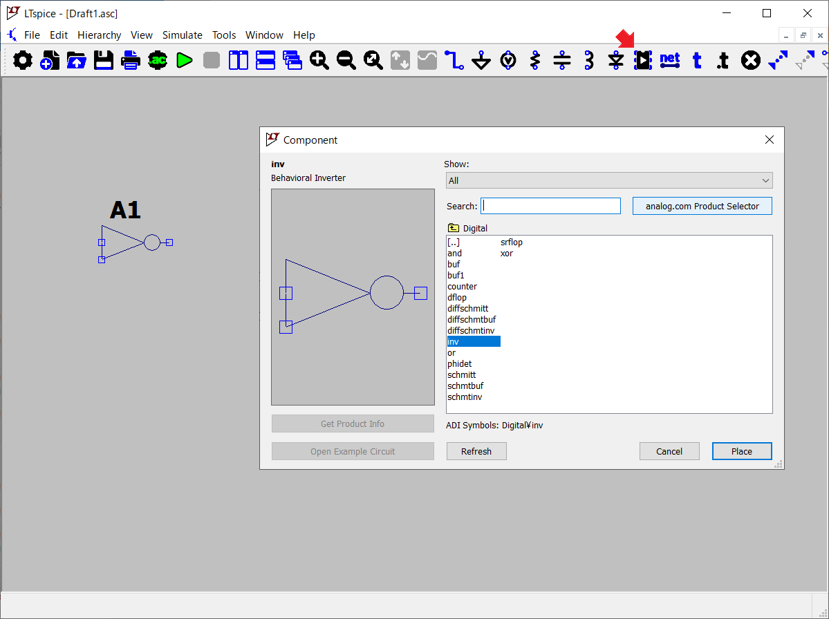The height and width of the screenshot is (619, 829).
Task: Click the Run simulation green play icon
Action: pyautogui.click(x=184, y=61)
